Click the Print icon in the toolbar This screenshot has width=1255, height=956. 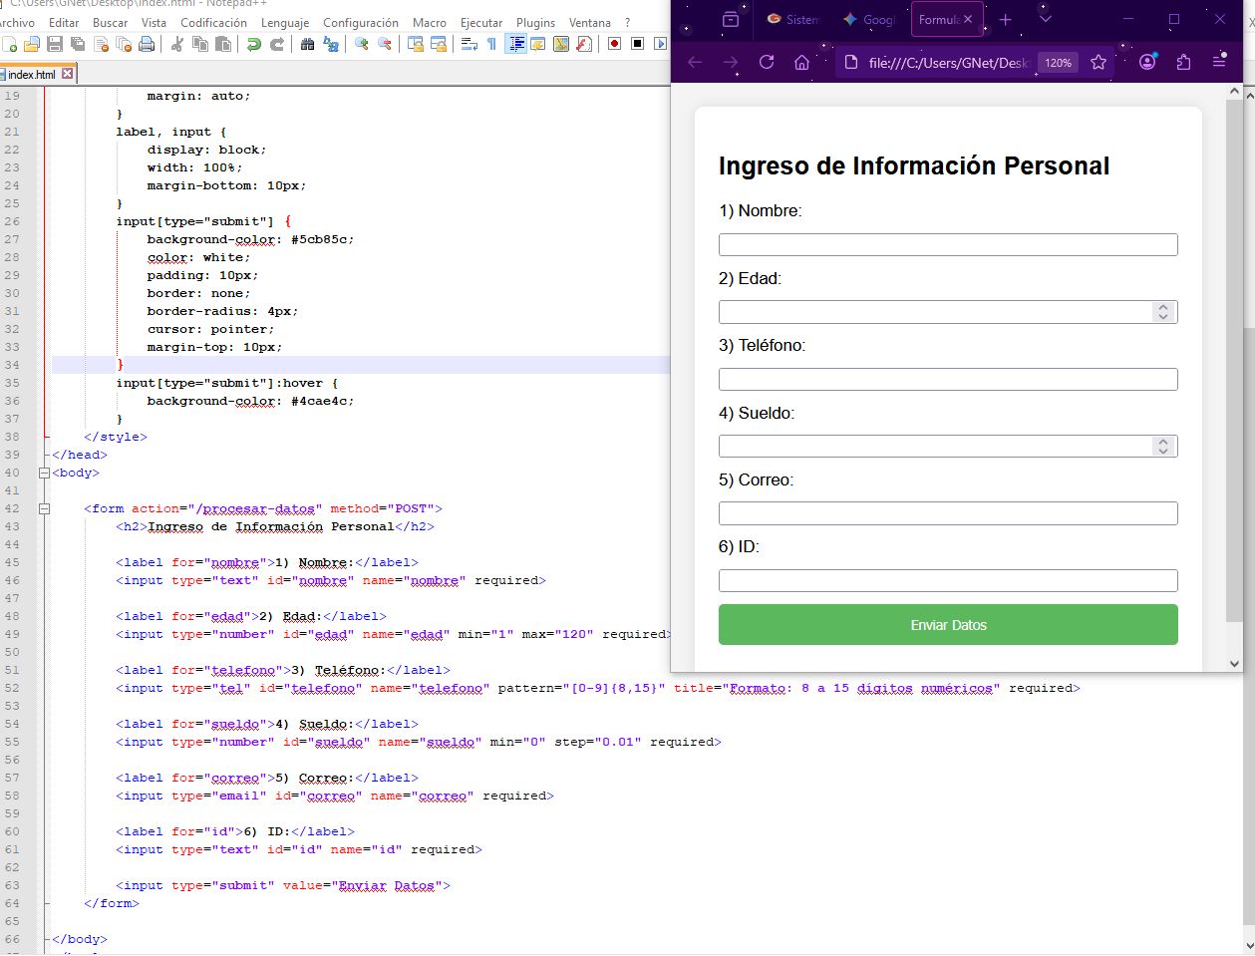pyautogui.click(x=147, y=44)
